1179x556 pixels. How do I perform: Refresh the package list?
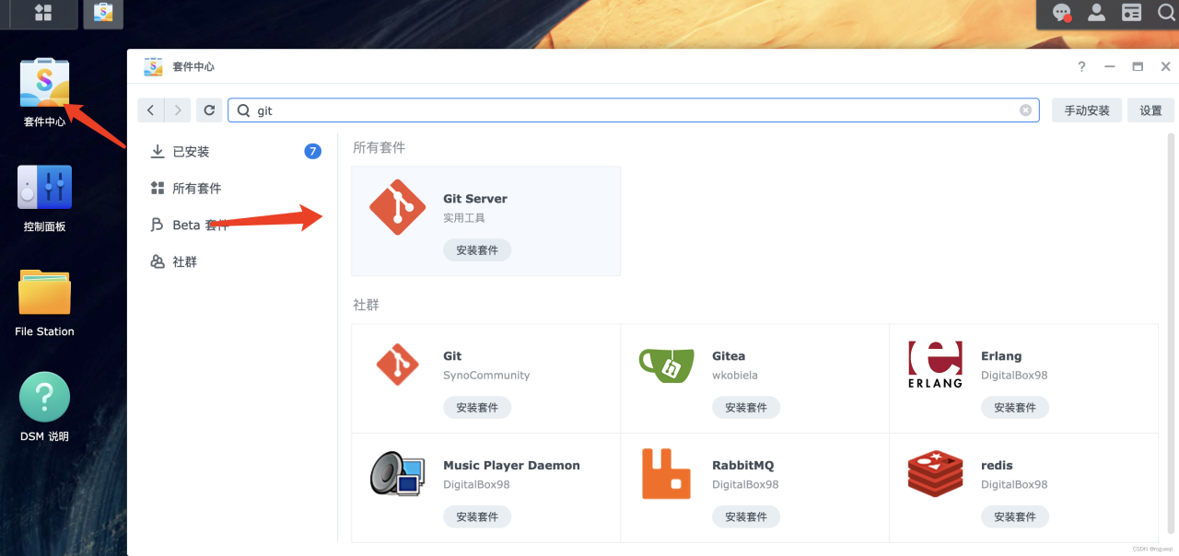[x=209, y=110]
